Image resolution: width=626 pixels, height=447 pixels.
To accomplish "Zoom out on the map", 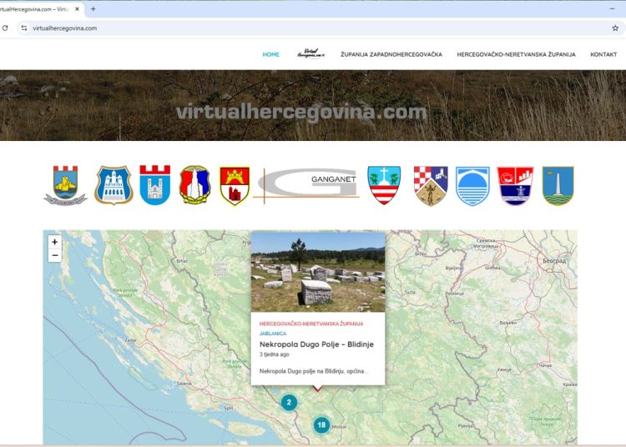I will [55, 255].
